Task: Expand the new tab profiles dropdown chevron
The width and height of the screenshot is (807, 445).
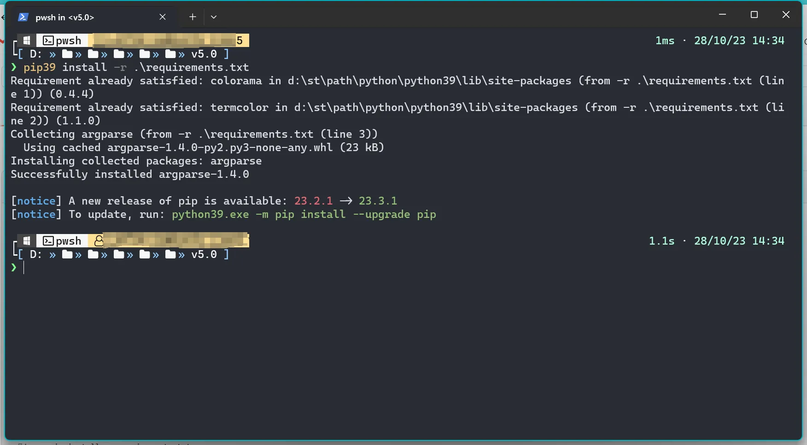Action: (214, 17)
